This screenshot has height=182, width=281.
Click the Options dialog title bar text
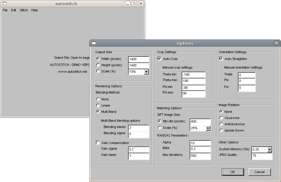tap(185, 43)
